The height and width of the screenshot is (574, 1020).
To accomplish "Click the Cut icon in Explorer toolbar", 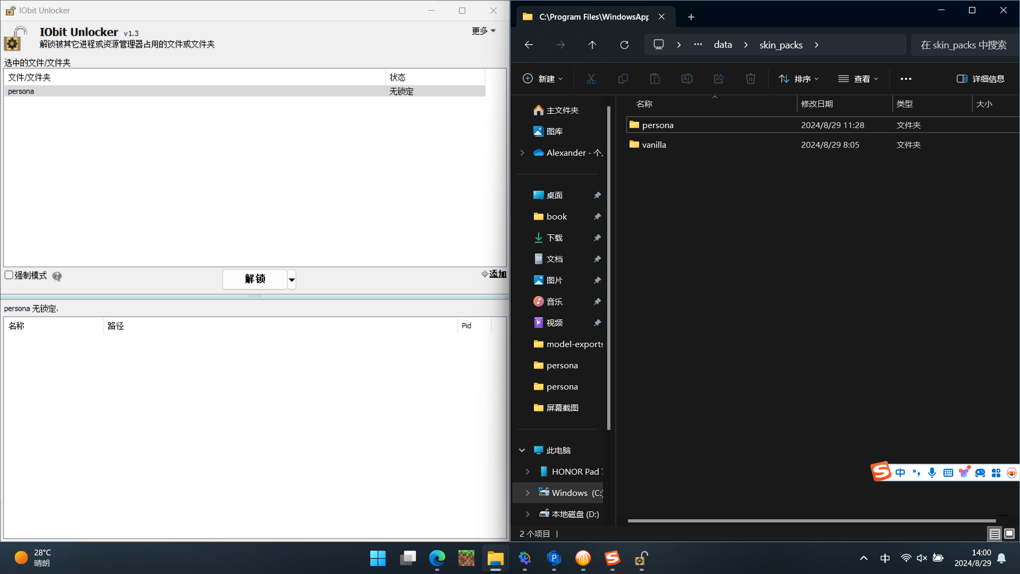I will click(x=591, y=79).
